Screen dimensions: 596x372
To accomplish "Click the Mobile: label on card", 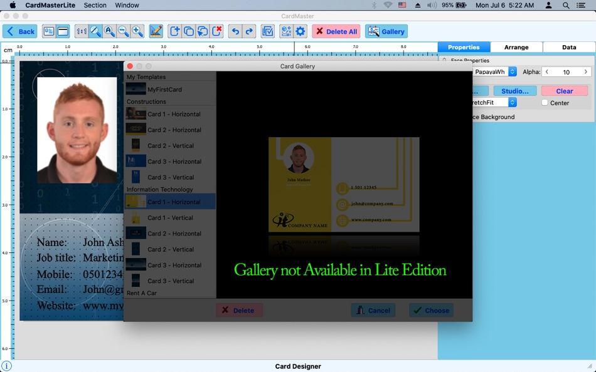I will 55,274.
